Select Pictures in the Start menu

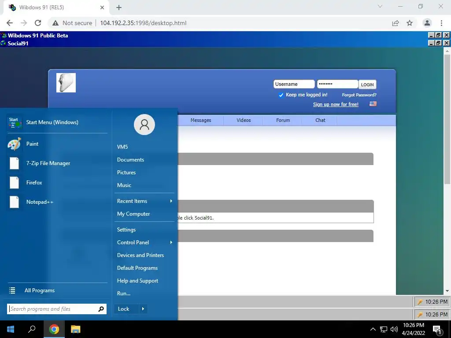[126, 173]
